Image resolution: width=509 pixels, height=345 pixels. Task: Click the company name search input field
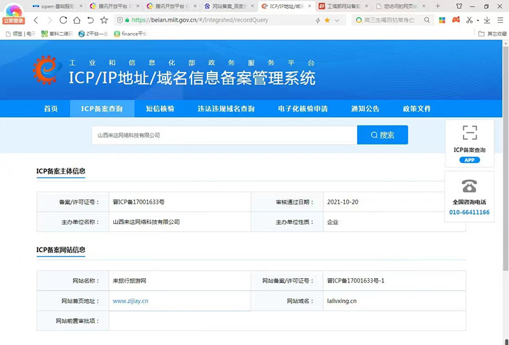pos(225,135)
